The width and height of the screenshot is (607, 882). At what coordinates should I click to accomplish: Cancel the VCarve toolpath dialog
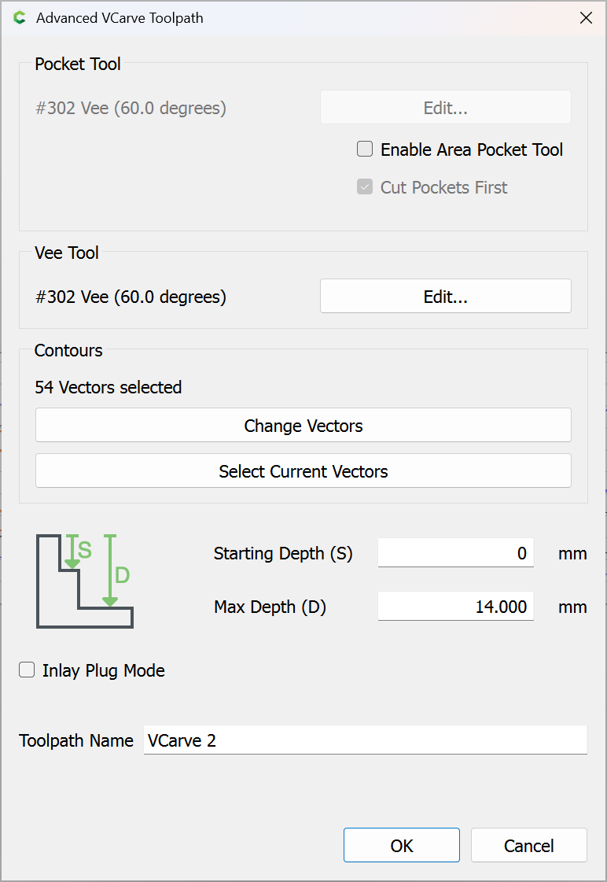pyautogui.click(x=529, y=845)
